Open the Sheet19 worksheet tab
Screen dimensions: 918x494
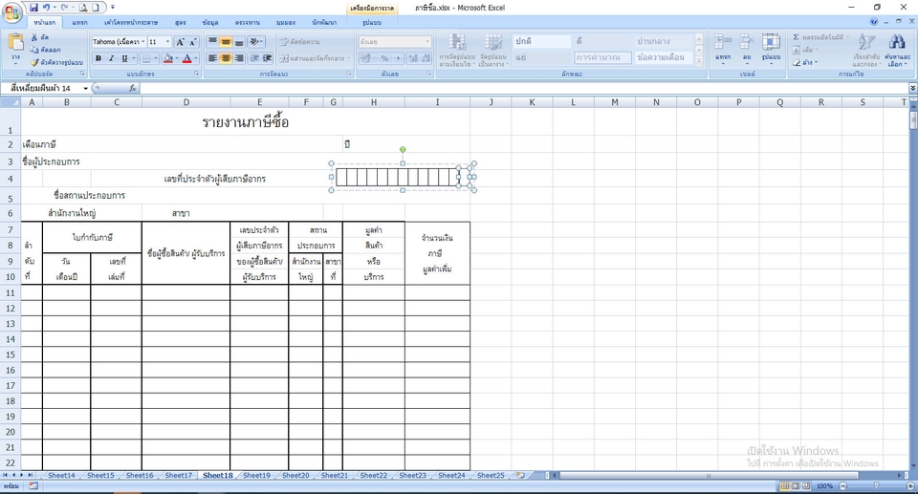[256, 475]
